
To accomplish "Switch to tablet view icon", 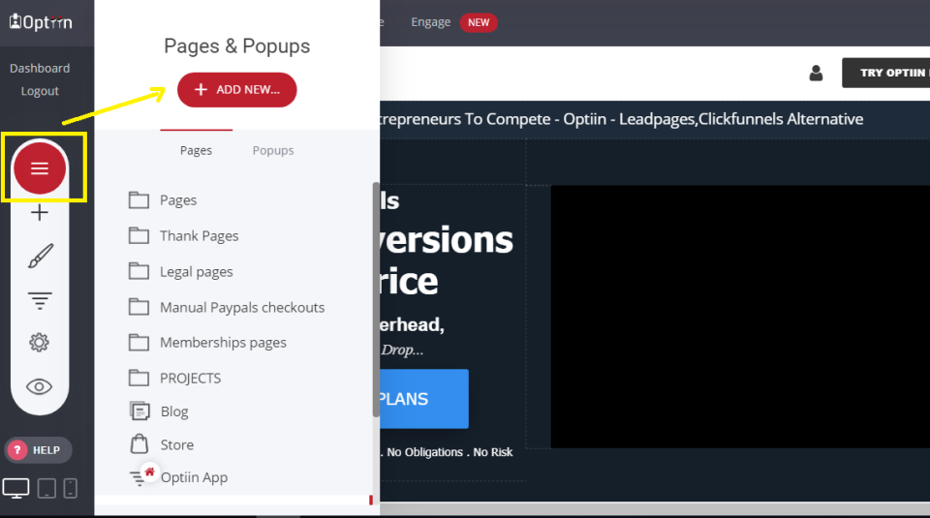I will [46, 488].
